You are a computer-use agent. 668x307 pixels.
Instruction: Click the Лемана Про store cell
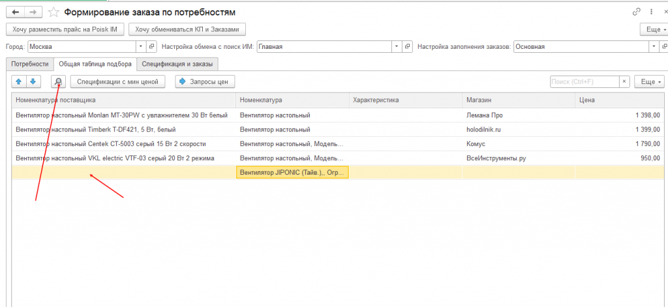tap(519, 115)
